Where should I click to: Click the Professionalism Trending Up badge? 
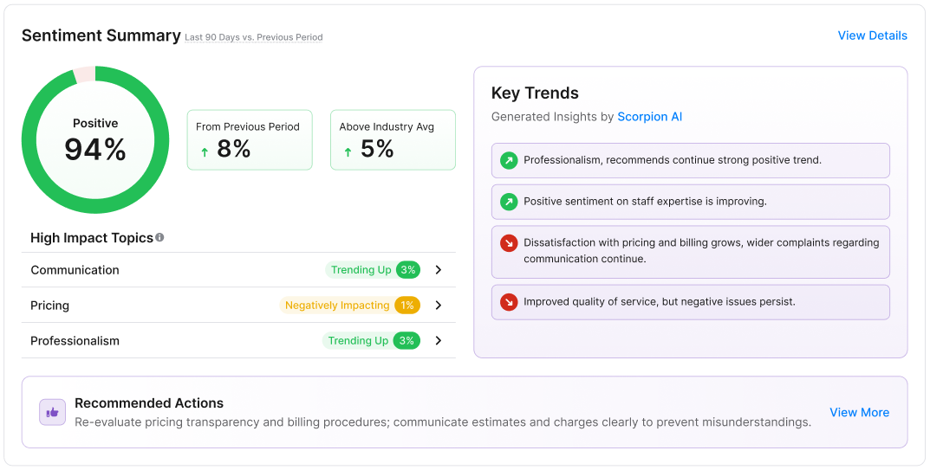click(371, 341)
